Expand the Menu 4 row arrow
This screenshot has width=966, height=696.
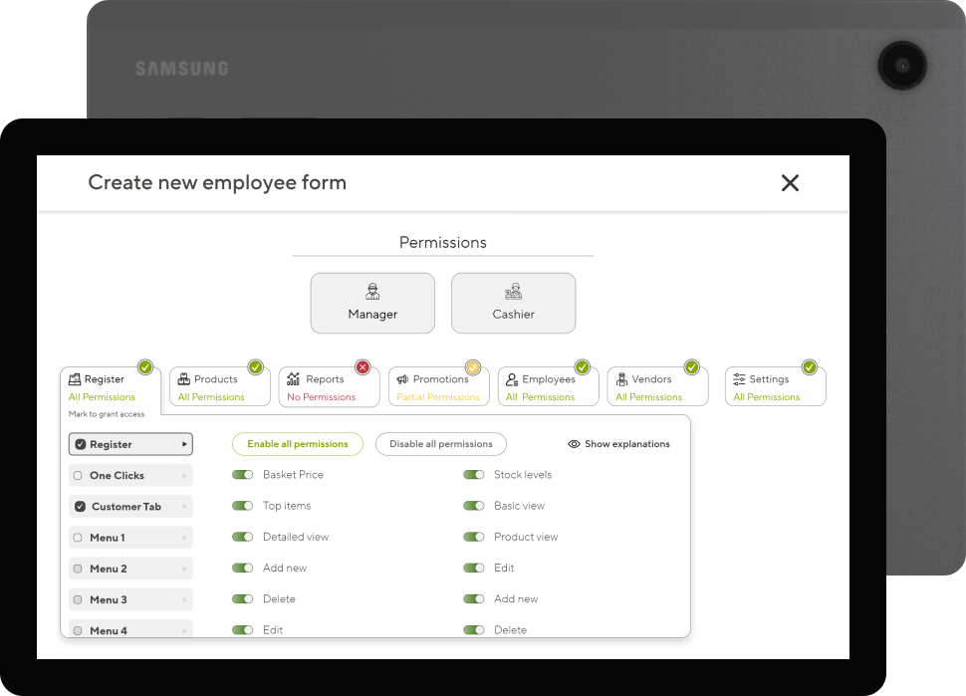[x=184, y=630]
